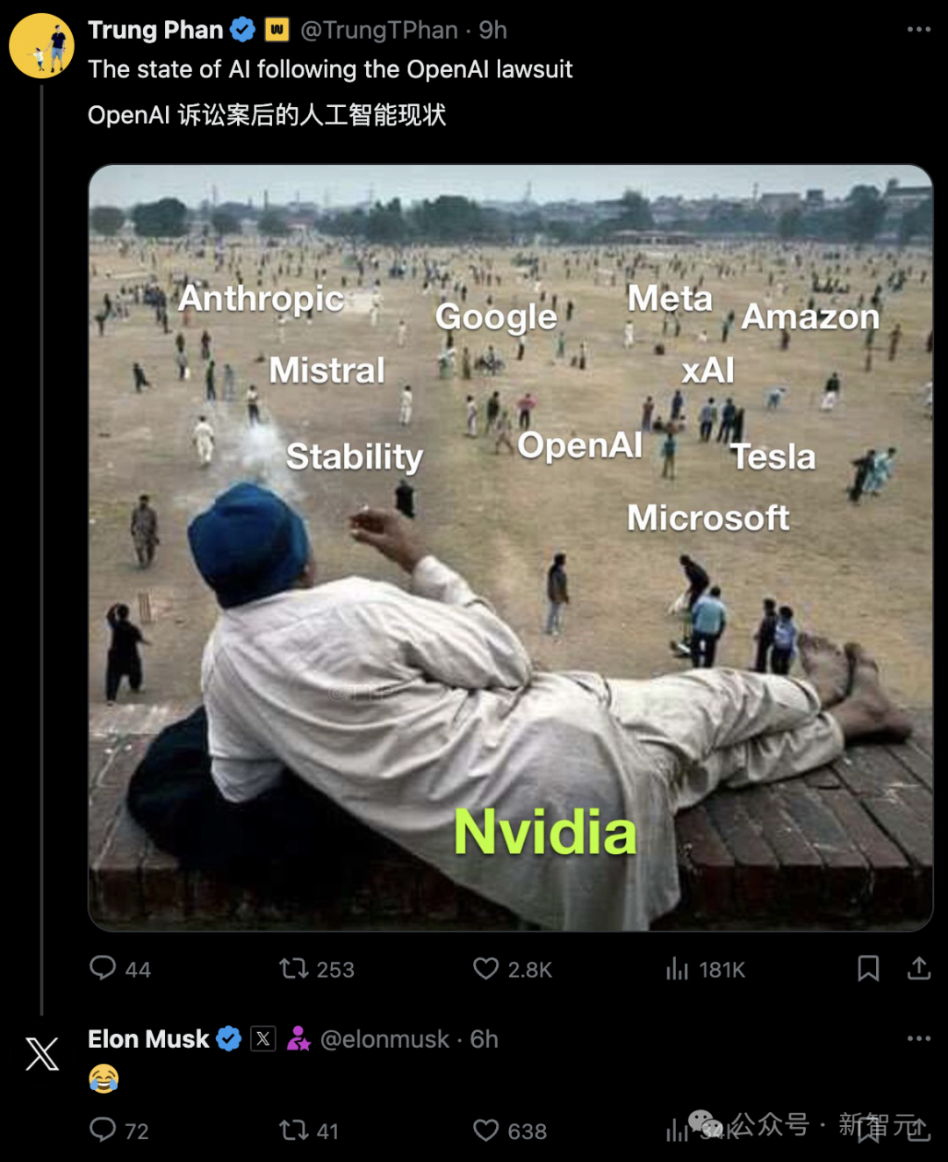
Task: Open the @elonmusk handle link
Action: point(384,1039)
